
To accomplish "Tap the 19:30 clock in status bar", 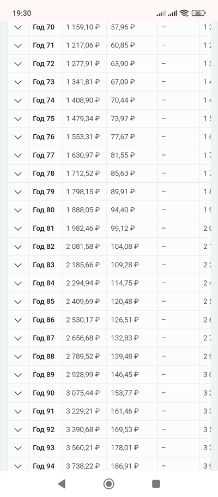I will (x=22, y=13).
